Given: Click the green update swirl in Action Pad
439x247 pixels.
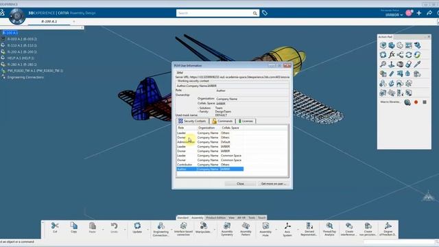Looking at the screenshot, I should (x=417, y=55).
